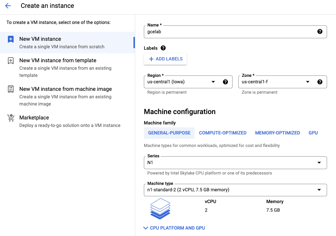Select the GPU machine family tab
This screenshot has width=336, height=236.
coord(313,133)
